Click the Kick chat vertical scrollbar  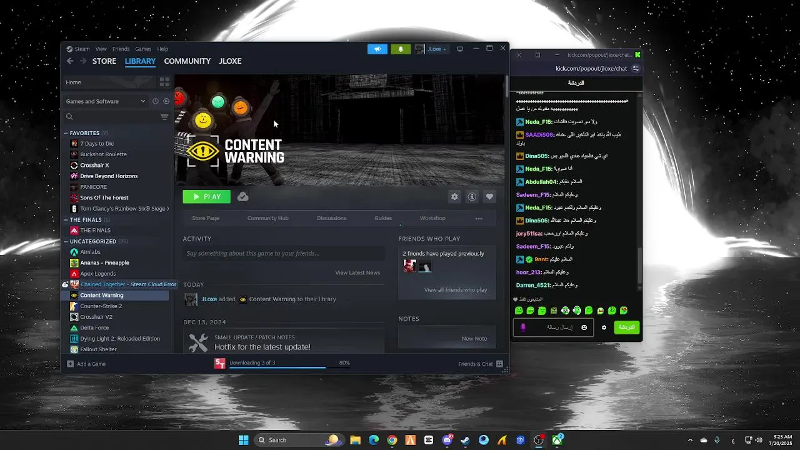pyautogui.click(x=639, y=266)
